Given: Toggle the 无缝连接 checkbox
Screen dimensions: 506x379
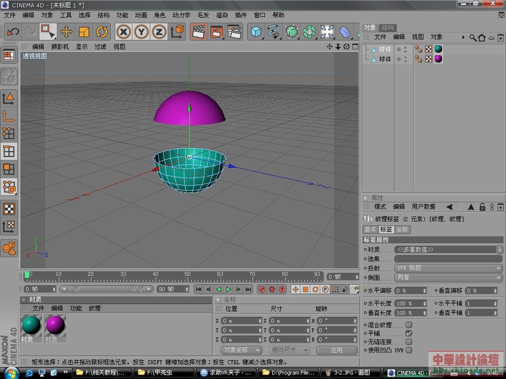Looking at the screenshot, I should (x=409, y=341).
